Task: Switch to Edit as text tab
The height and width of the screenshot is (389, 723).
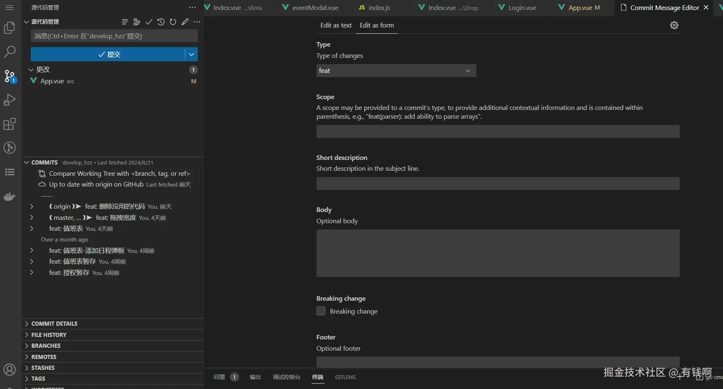Action: (336, 25)
